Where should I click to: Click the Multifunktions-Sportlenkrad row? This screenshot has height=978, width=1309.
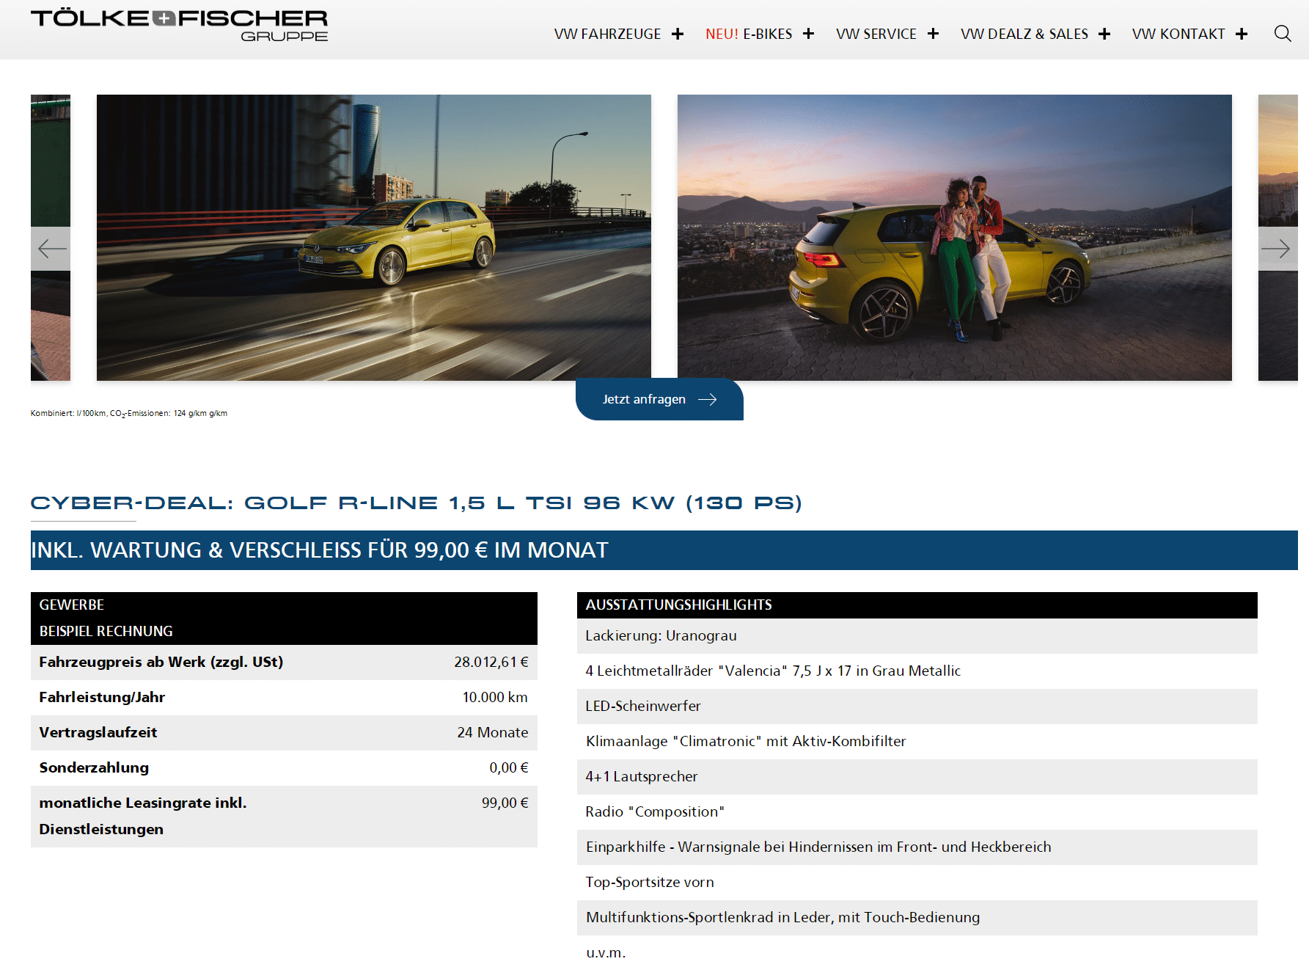[x=917, y=918]
